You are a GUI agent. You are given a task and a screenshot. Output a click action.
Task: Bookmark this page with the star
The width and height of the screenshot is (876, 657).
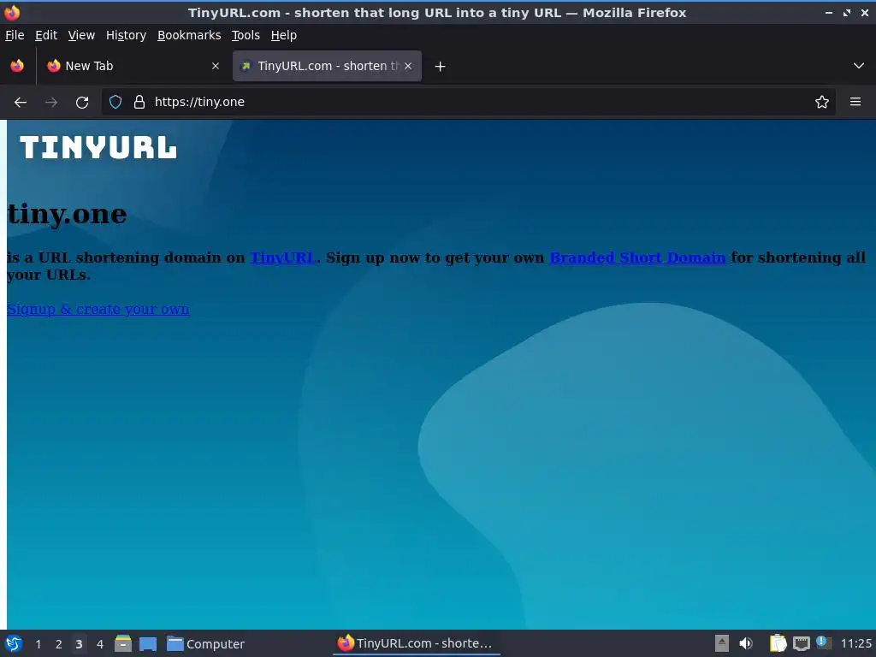pyautogui.click(x=822, y=102)
